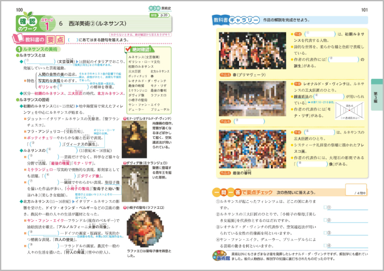Click the score box showing /4問中

click(x=356, y=190)
